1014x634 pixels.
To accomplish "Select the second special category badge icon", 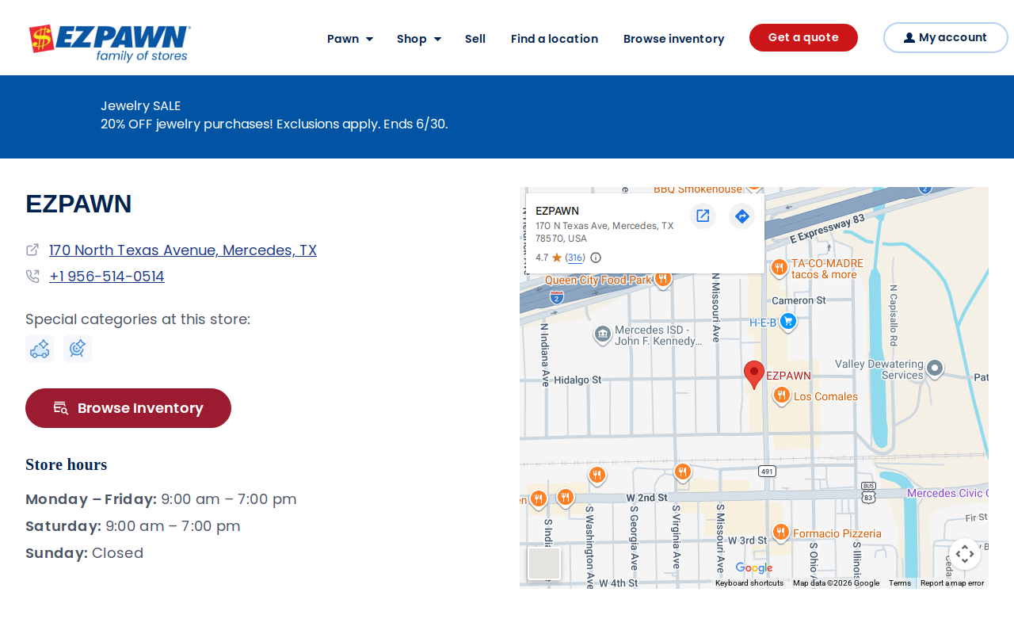I will click(x=78, y=349).
